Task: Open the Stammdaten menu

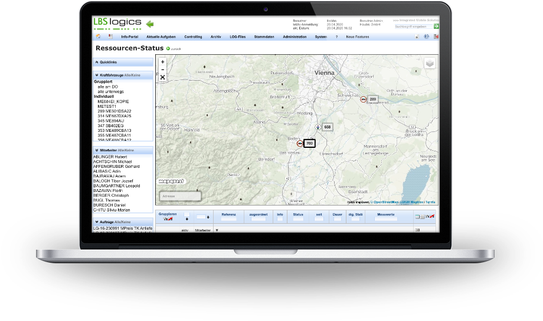Action: coord(264,37)
